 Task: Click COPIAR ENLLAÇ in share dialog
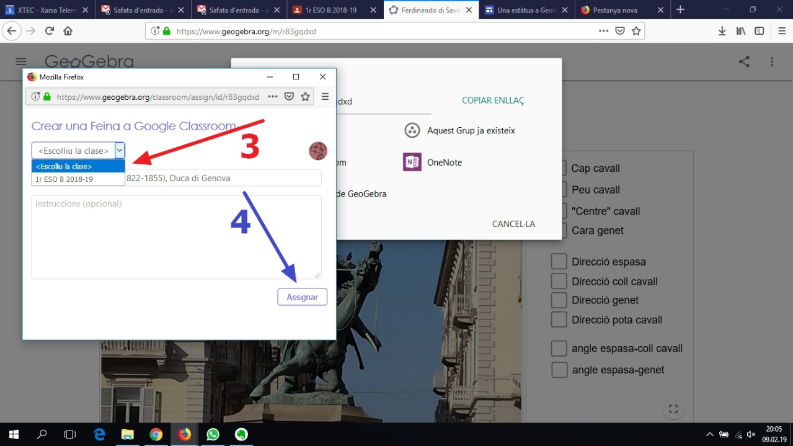[493, 100]
